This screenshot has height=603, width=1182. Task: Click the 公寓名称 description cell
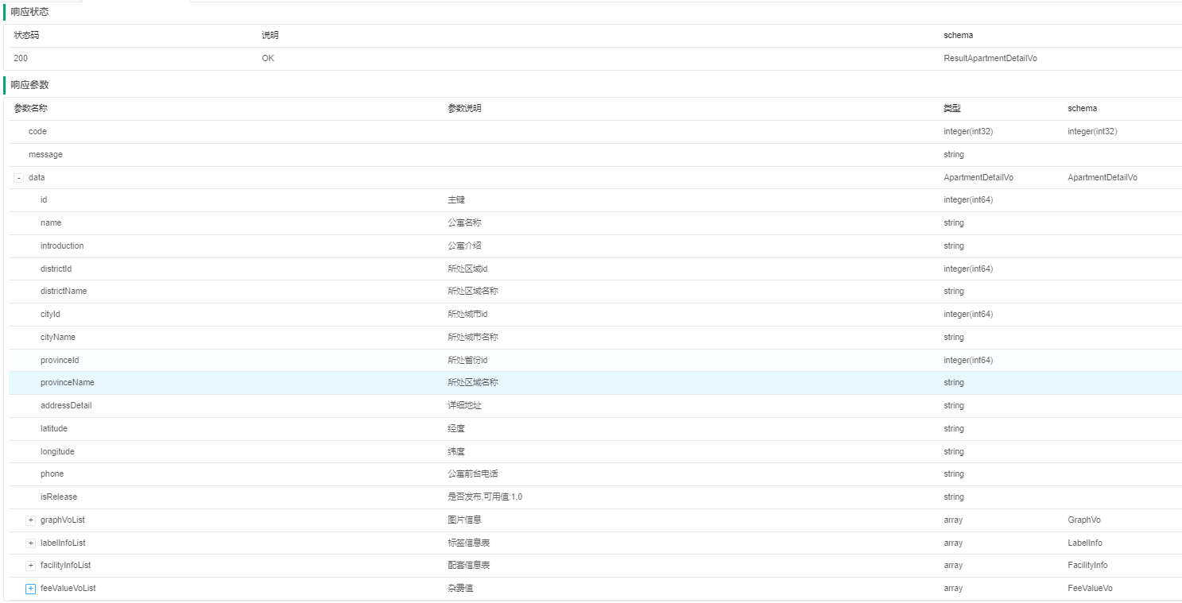click(x=464, y=223)
